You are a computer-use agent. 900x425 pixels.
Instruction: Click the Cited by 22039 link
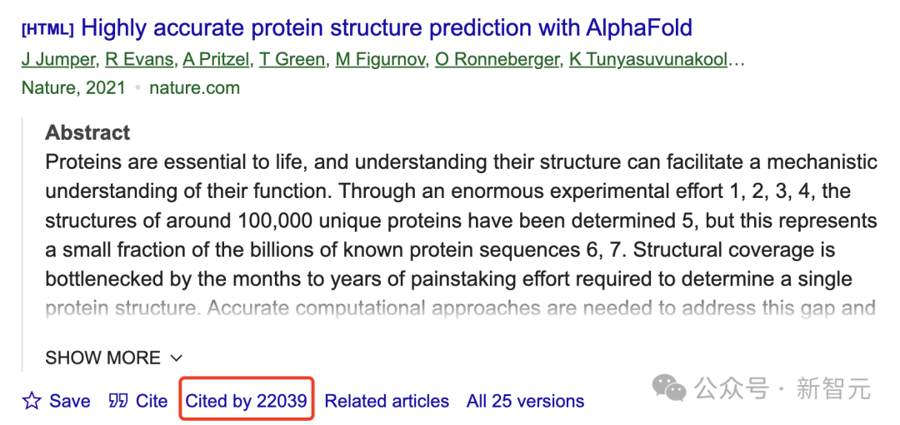point(246,401)
